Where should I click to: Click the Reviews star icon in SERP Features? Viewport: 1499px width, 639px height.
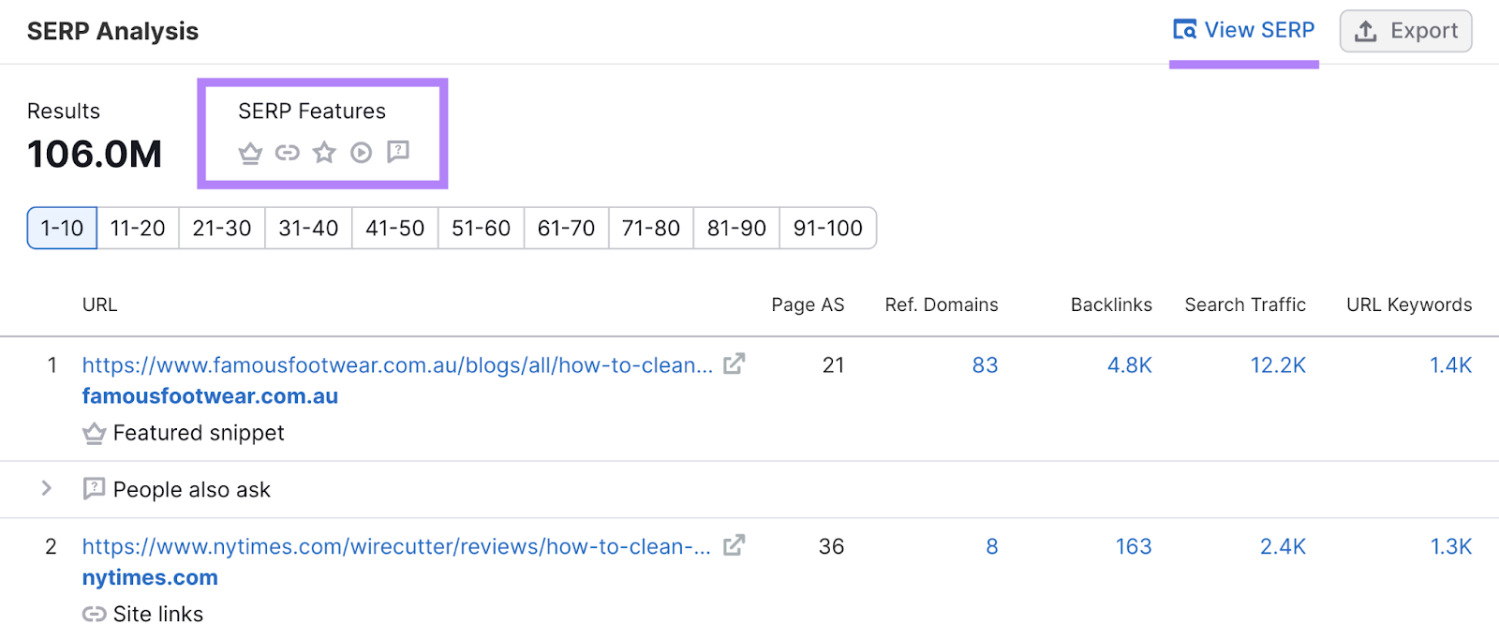(x=323, y=152)
